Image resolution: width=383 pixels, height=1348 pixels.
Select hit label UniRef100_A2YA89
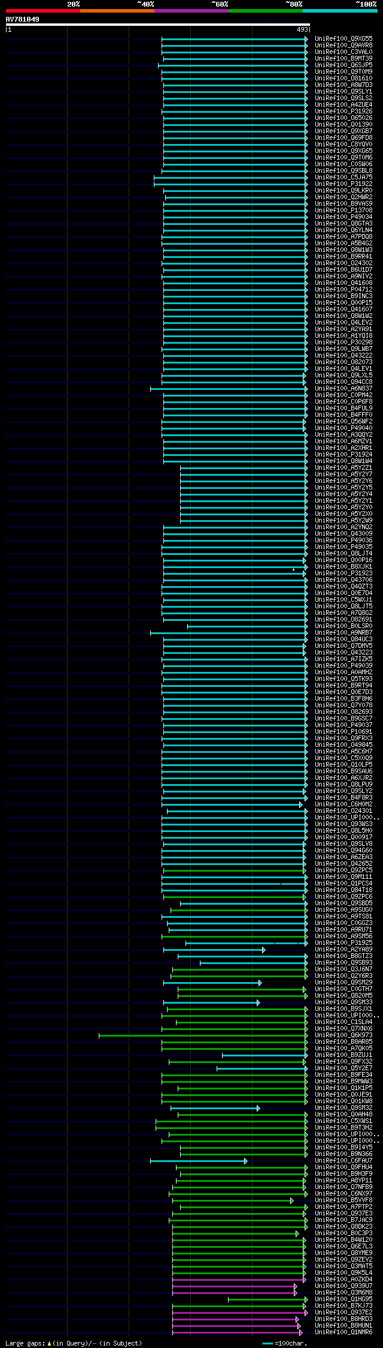[x=344, y=949]
